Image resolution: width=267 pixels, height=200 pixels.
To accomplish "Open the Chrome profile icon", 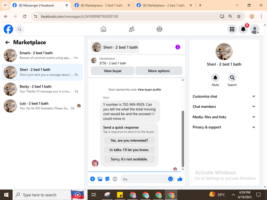I will click(x=252, y=17).
